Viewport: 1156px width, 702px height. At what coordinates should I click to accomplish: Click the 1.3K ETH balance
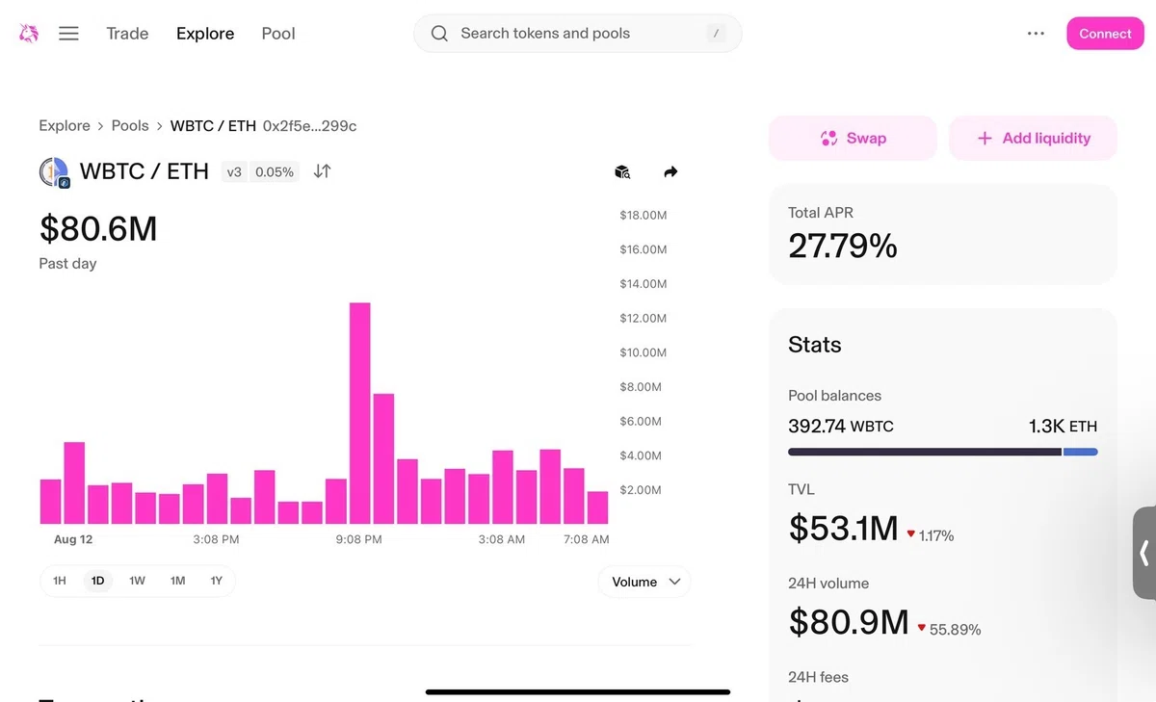tap(1063, 427)
